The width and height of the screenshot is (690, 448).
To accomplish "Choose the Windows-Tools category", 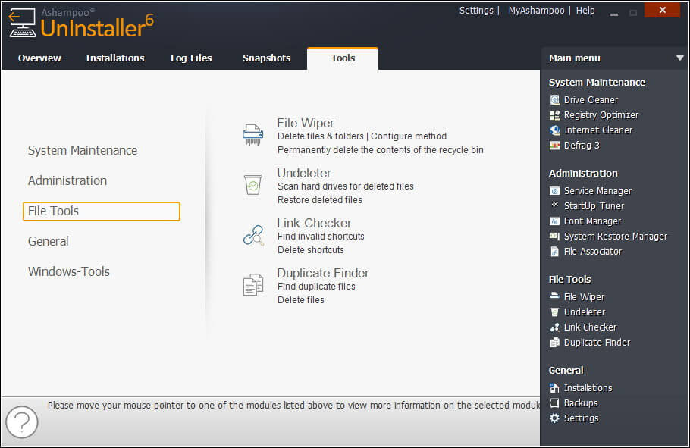I will click(69, 271).
